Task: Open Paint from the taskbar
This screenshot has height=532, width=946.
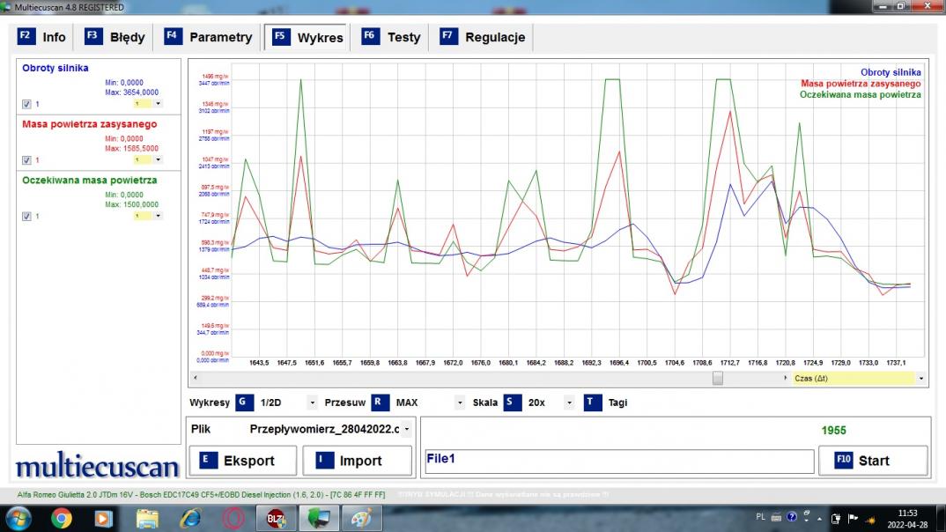Action: (361, 518)
